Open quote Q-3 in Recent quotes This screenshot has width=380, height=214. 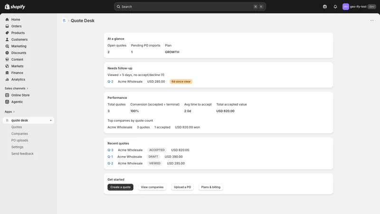click(x=110, y=150)
